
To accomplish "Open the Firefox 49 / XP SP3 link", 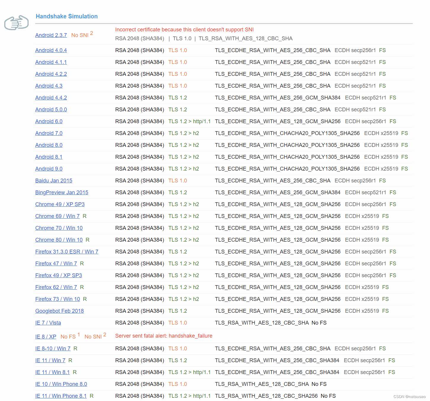I will coord(59,275).
